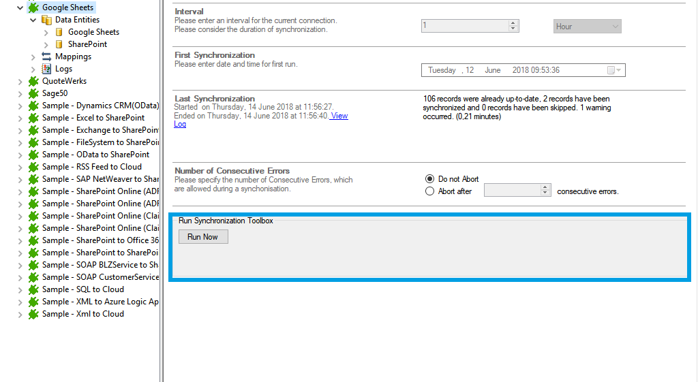Click the Google Sheets entity database icon
The image size is (698, 382).
coord(59,32)
